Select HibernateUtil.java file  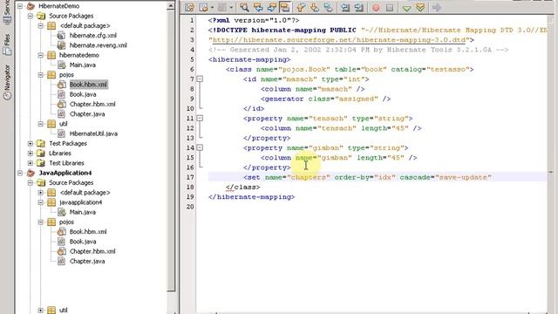[x=93, y=133]
